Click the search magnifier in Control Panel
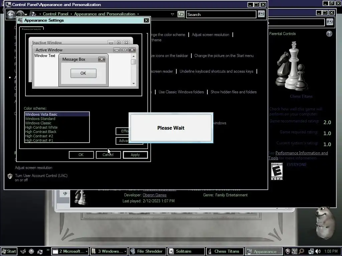 click(x=261, y=14)
